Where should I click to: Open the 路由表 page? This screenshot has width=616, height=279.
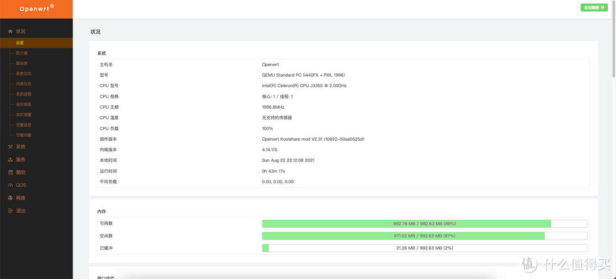(22, 63)
